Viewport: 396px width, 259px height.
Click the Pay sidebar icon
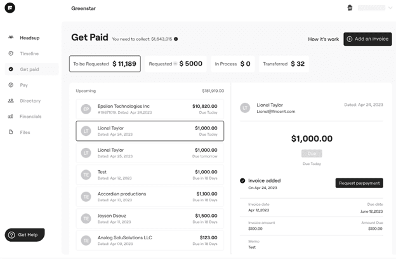(11, 85)
